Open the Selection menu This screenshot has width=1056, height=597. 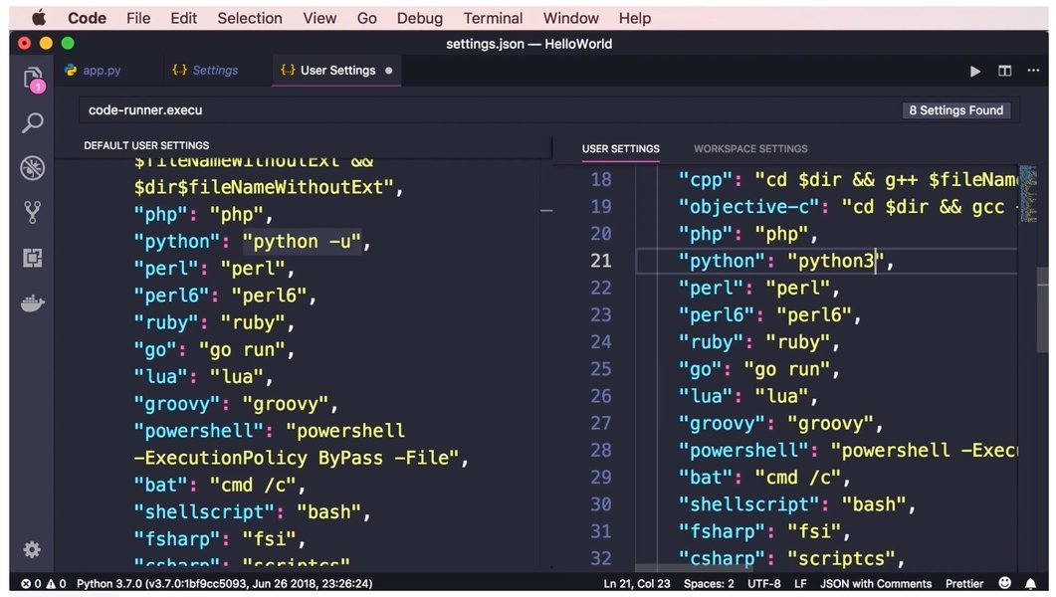point(249,18)
